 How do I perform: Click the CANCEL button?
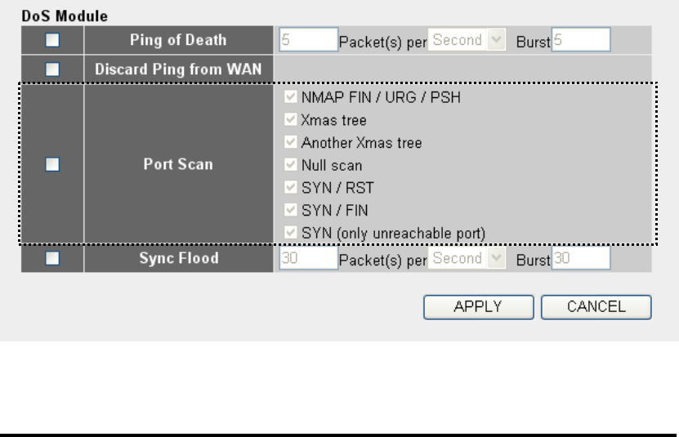(x=596, y=307)
